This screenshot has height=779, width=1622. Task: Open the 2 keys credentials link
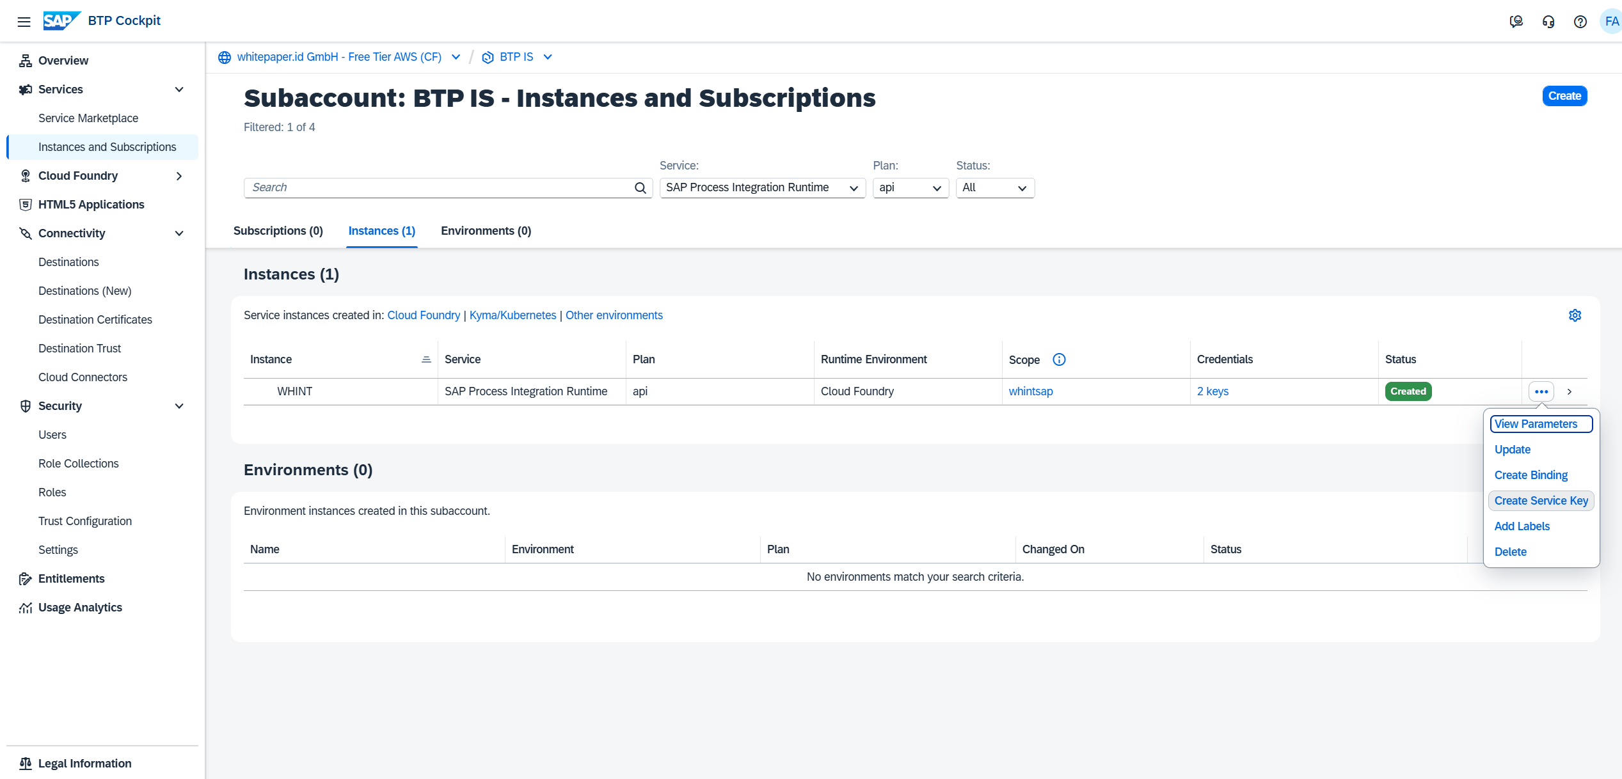[x=1213, y=391]
